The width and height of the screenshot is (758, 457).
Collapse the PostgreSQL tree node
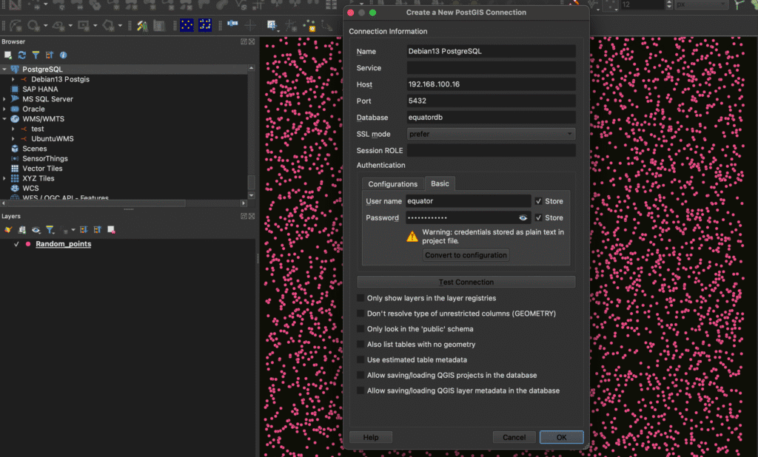[4, 69]
